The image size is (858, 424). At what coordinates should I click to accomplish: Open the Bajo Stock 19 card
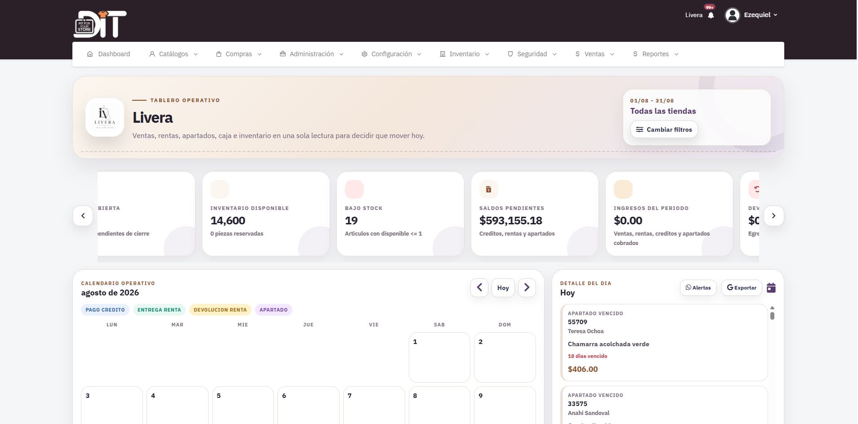point(400,214)
